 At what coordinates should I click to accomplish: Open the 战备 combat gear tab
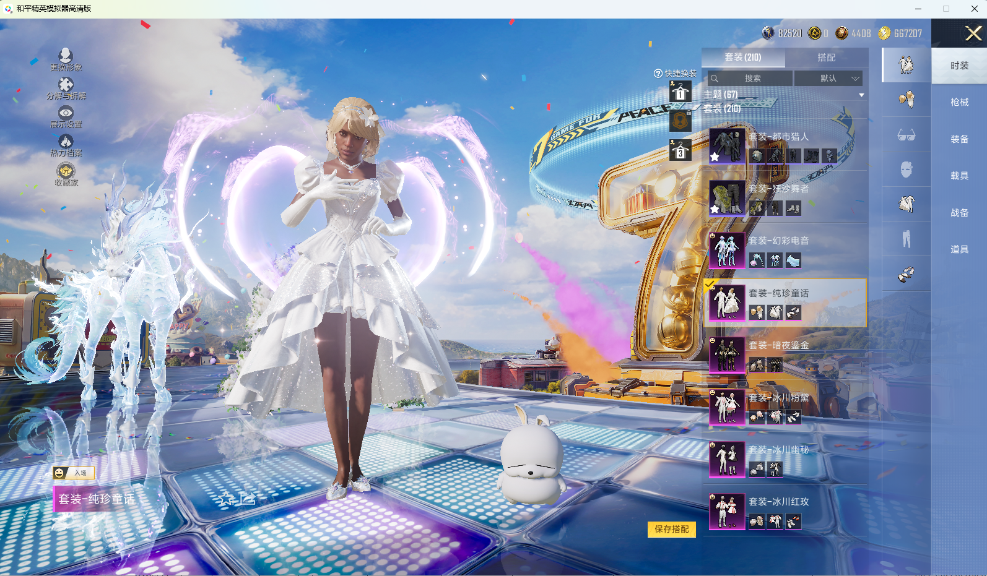pyautogui.click(x=959, y=213)
